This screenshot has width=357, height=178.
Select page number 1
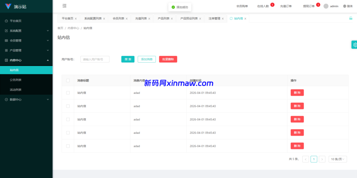(314, 159)
